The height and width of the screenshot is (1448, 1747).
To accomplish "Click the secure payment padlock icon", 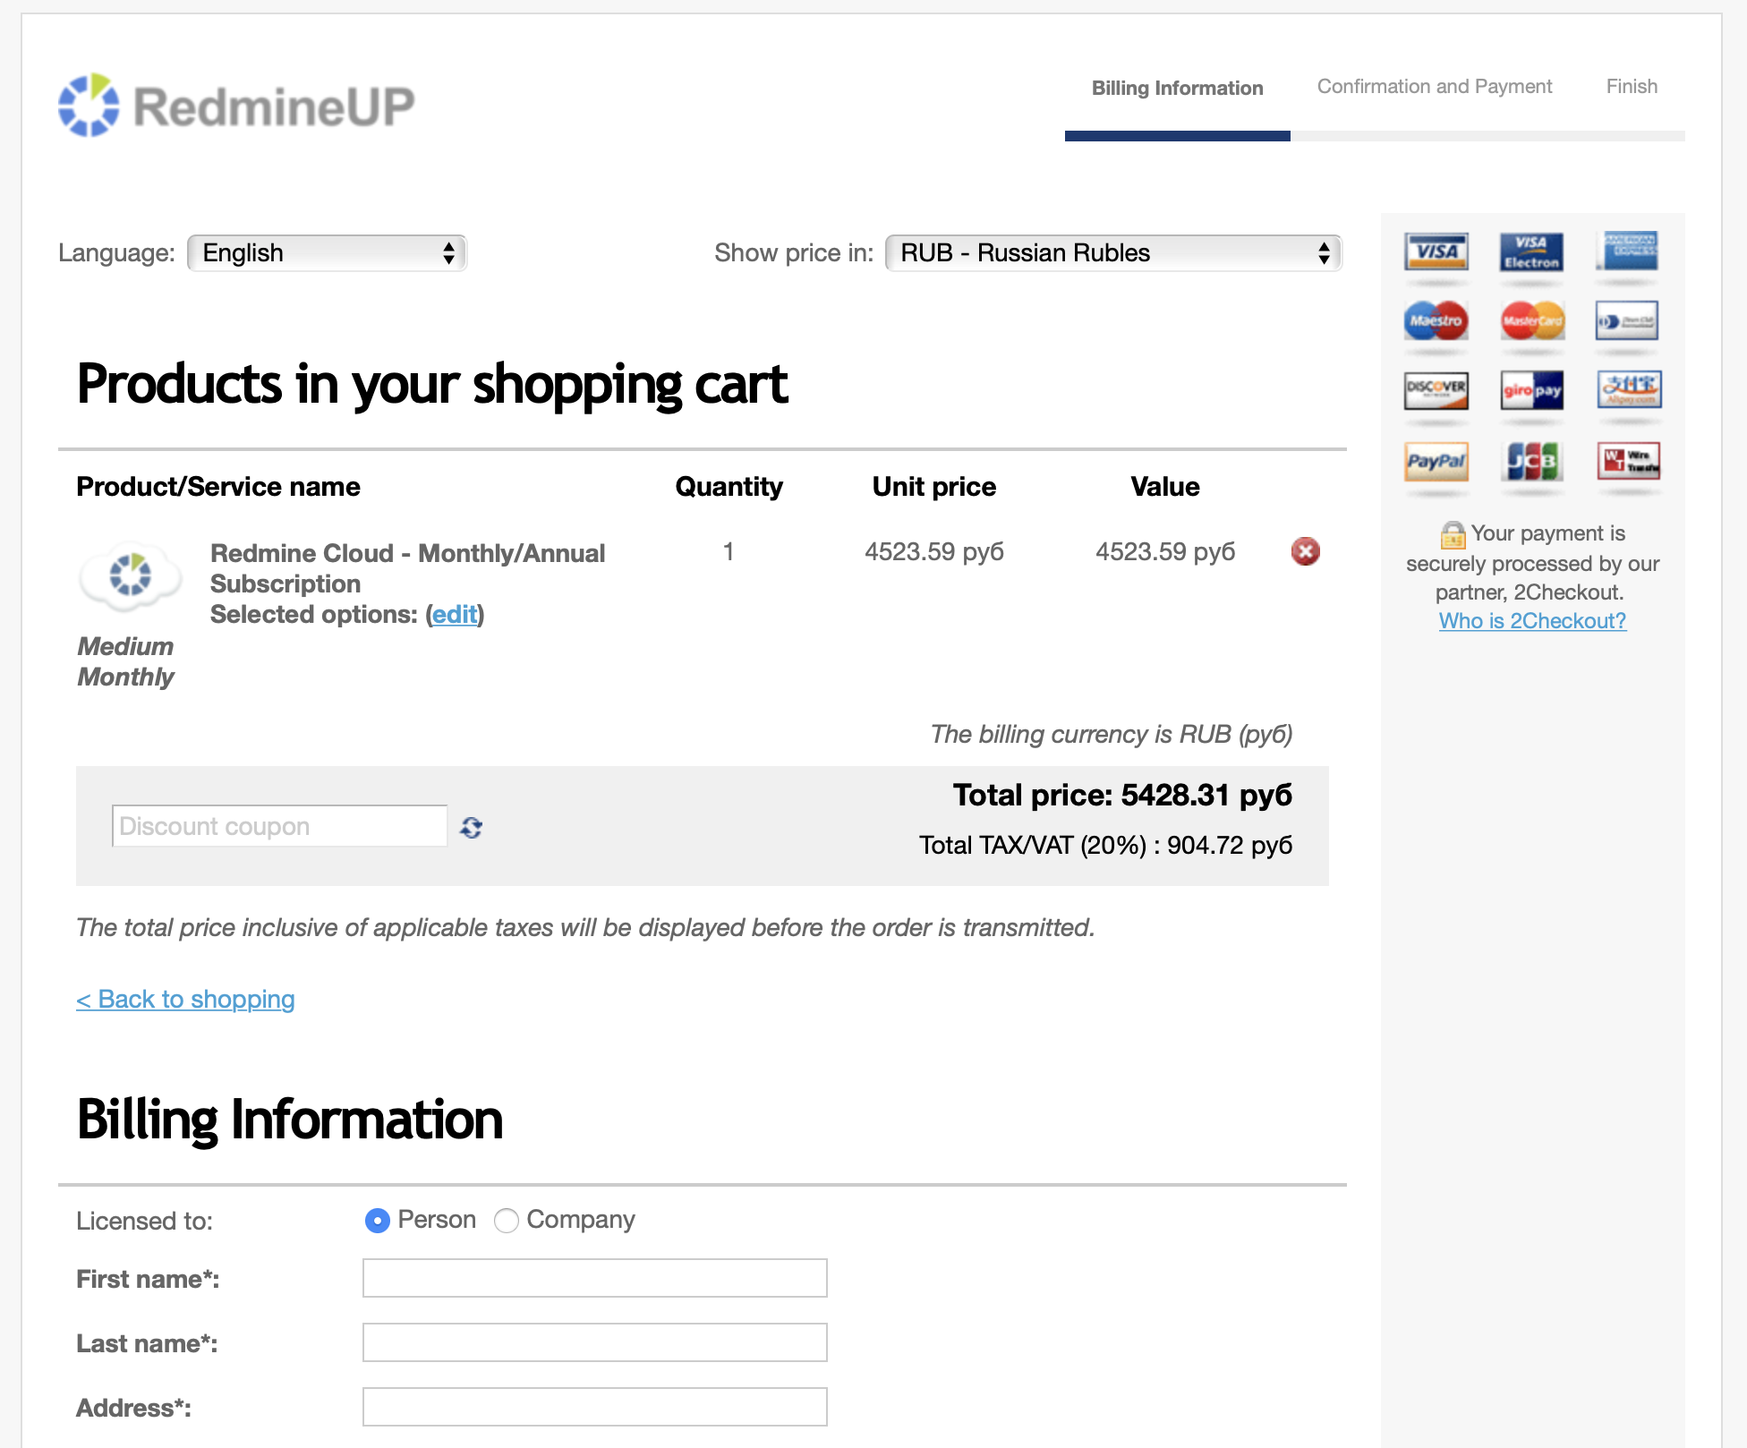I will pyautogui.click(x=1453, y=534).
